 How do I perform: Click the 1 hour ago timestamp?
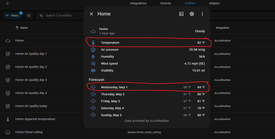(x=107, y=33)
